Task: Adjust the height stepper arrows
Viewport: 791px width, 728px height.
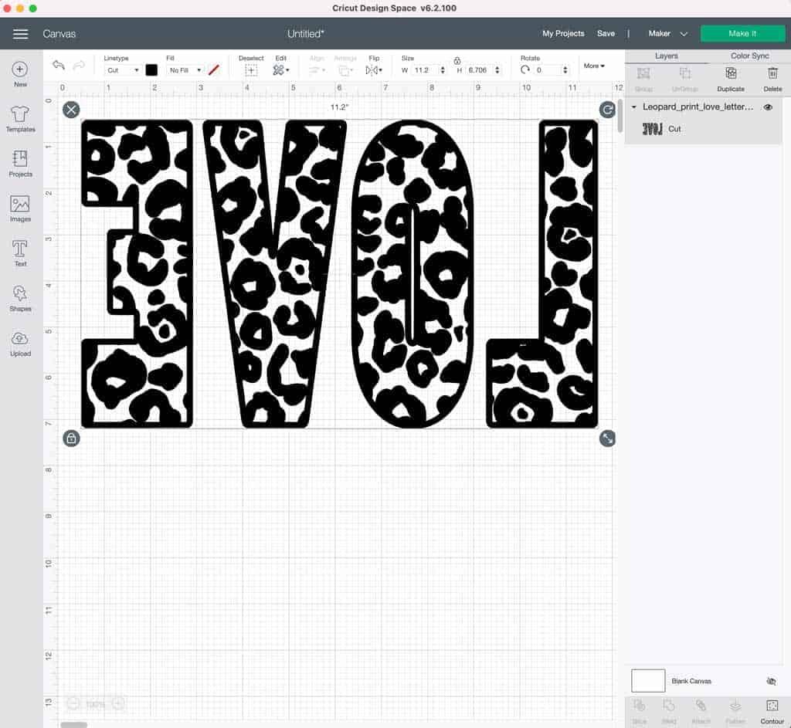Action: pos(497,70)
